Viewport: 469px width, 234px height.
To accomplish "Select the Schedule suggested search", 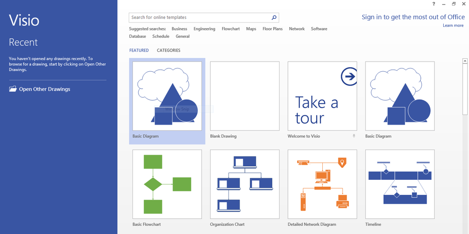I will (160, 36).
